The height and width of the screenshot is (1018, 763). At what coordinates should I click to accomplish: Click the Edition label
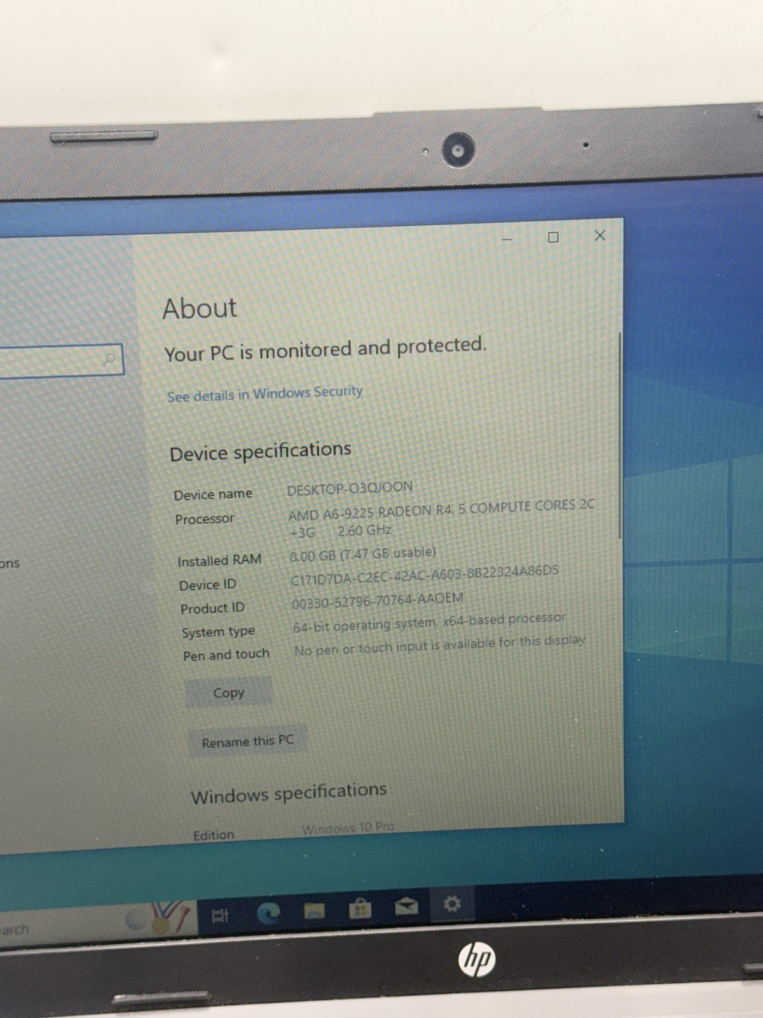pos(214,835)
